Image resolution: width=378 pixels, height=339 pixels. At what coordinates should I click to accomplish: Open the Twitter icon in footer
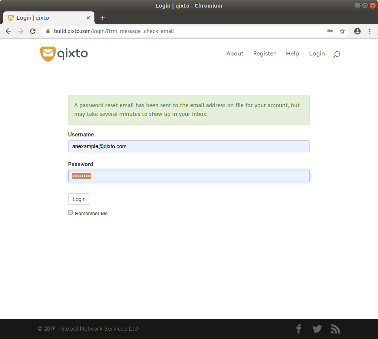tap(317, 329)
